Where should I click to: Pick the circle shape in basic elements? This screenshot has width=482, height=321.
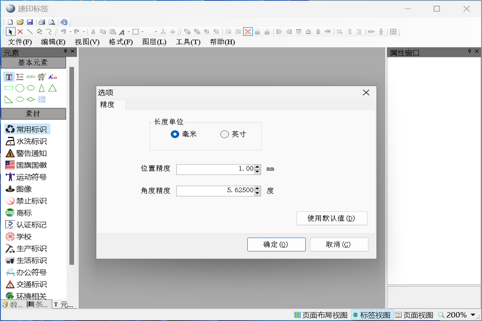pos(20,88)
